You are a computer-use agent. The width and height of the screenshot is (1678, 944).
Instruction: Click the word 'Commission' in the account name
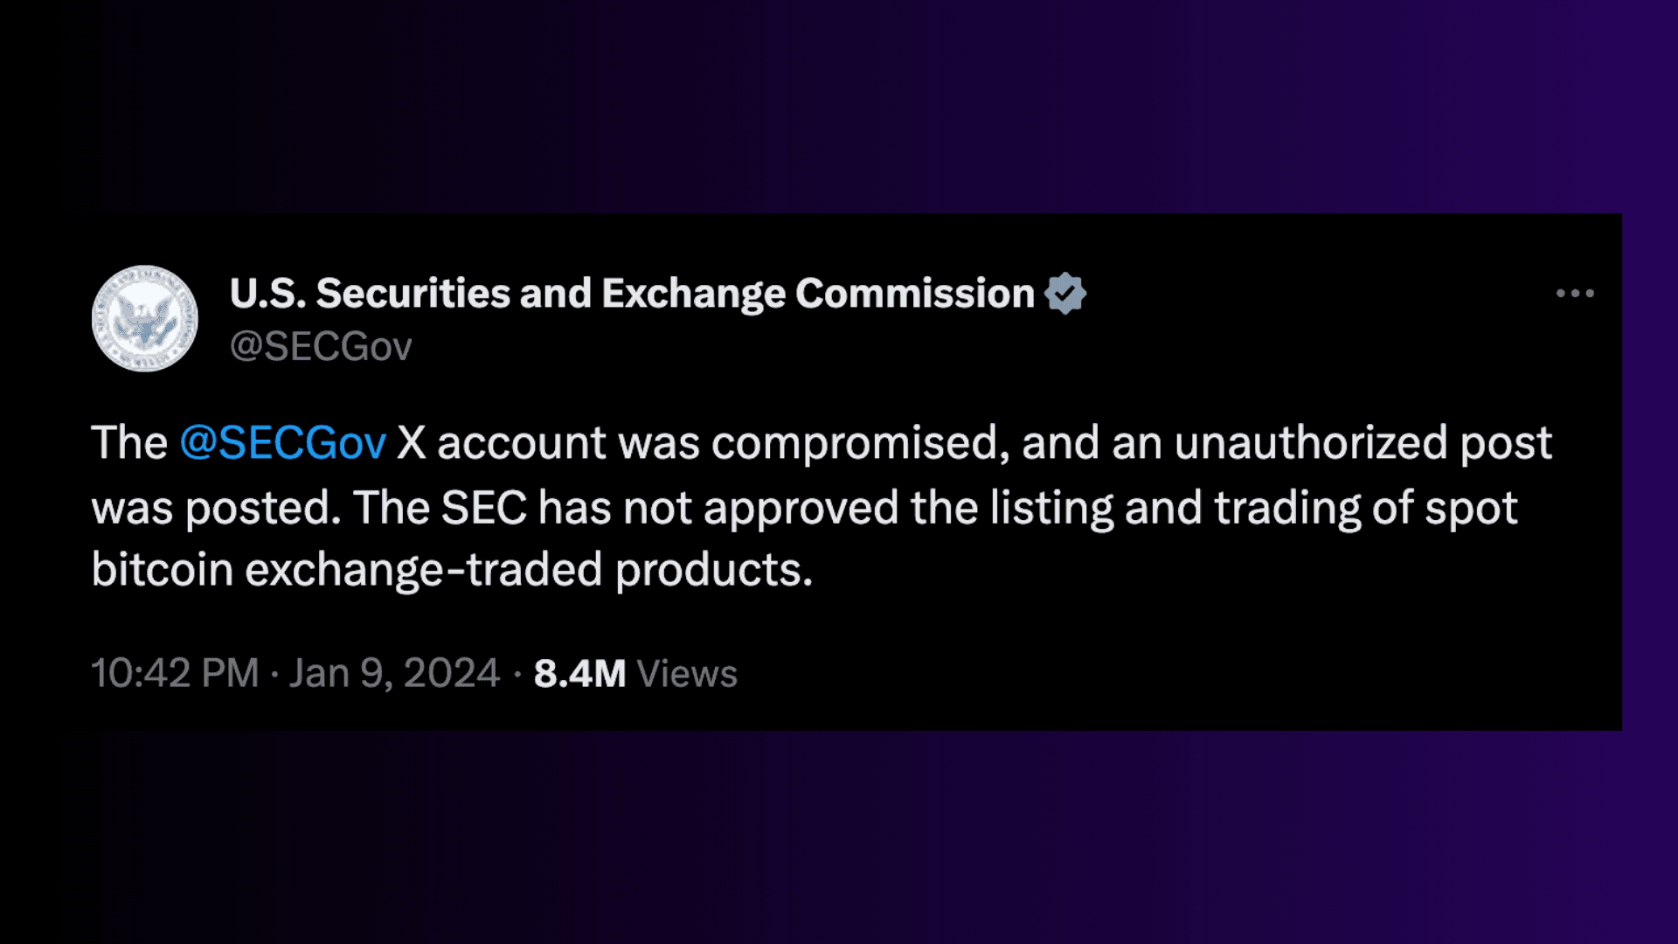915,294
